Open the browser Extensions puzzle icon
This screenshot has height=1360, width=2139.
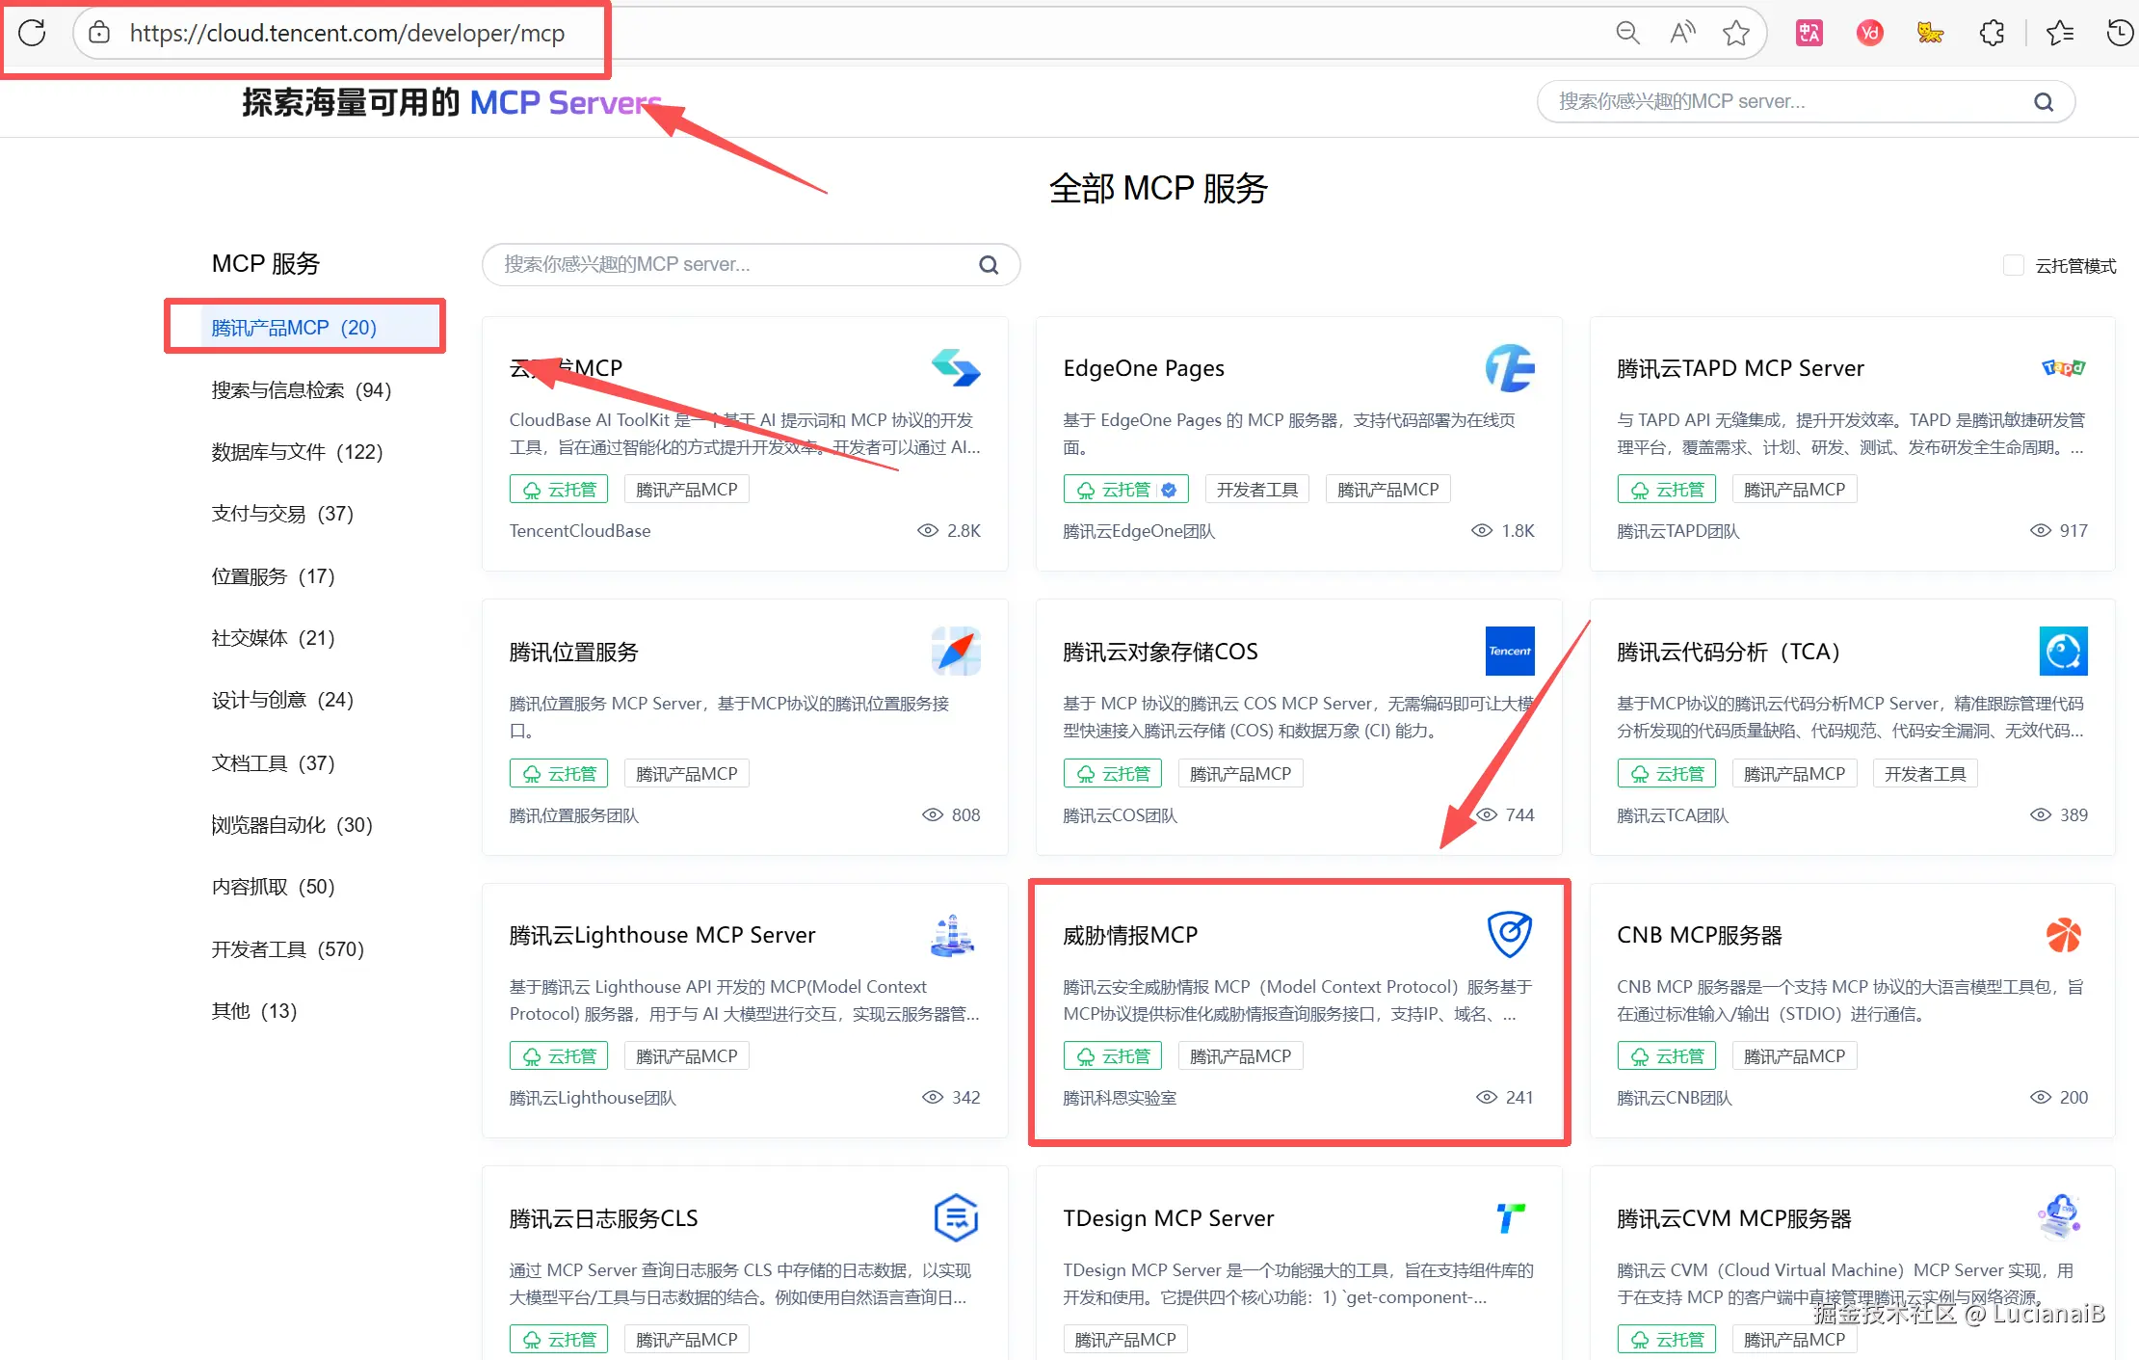(x=1991, y=32)
